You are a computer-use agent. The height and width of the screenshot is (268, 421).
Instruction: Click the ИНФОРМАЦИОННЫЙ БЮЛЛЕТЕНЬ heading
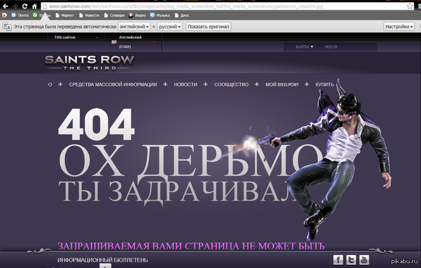(103, 260)
